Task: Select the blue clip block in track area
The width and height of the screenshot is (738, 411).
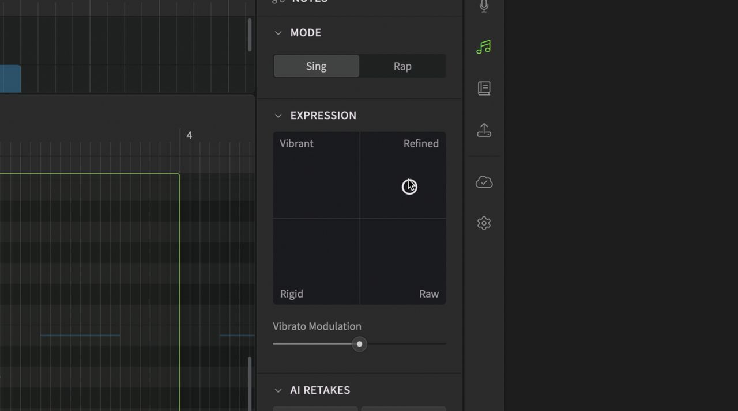Action: coord(10,79)
